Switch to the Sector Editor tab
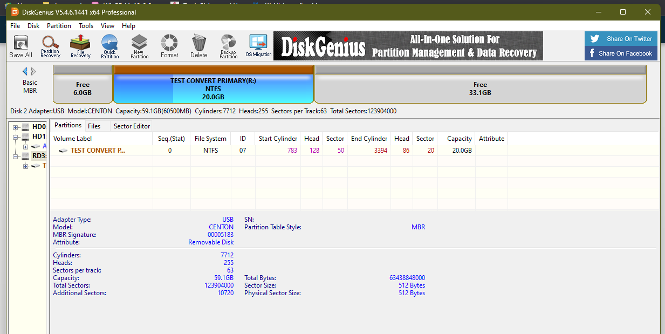665x334 pixels. tap(132, 126)
